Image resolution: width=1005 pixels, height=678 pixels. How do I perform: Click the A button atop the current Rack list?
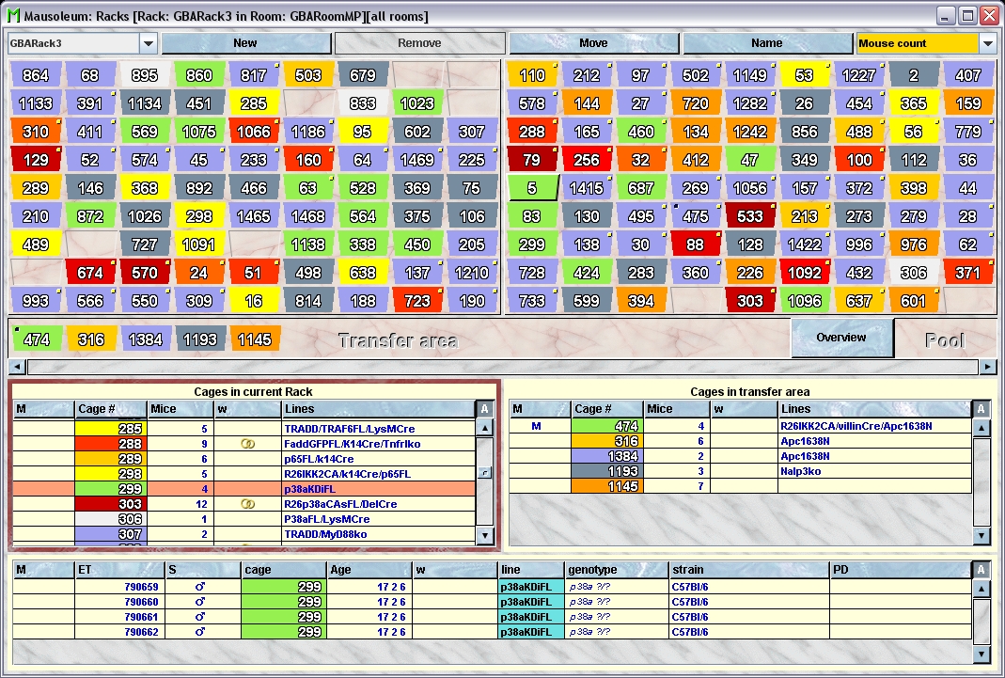point(485,409)
